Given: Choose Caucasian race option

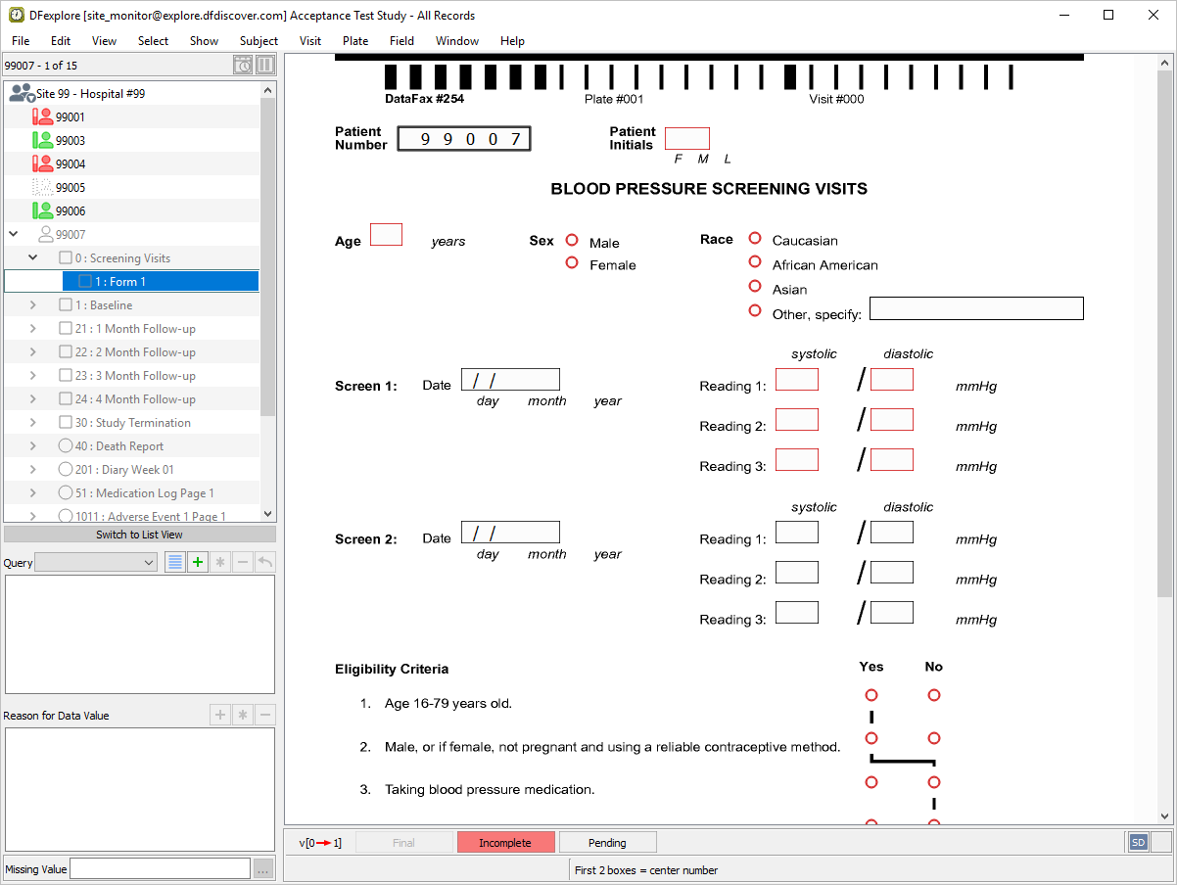Looking at the screenshot, I should coord(755,238).
